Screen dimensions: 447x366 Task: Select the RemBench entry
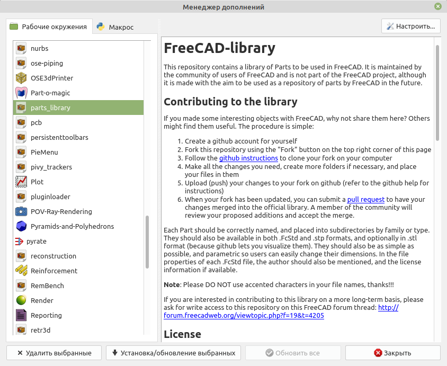tap(78, 285)
